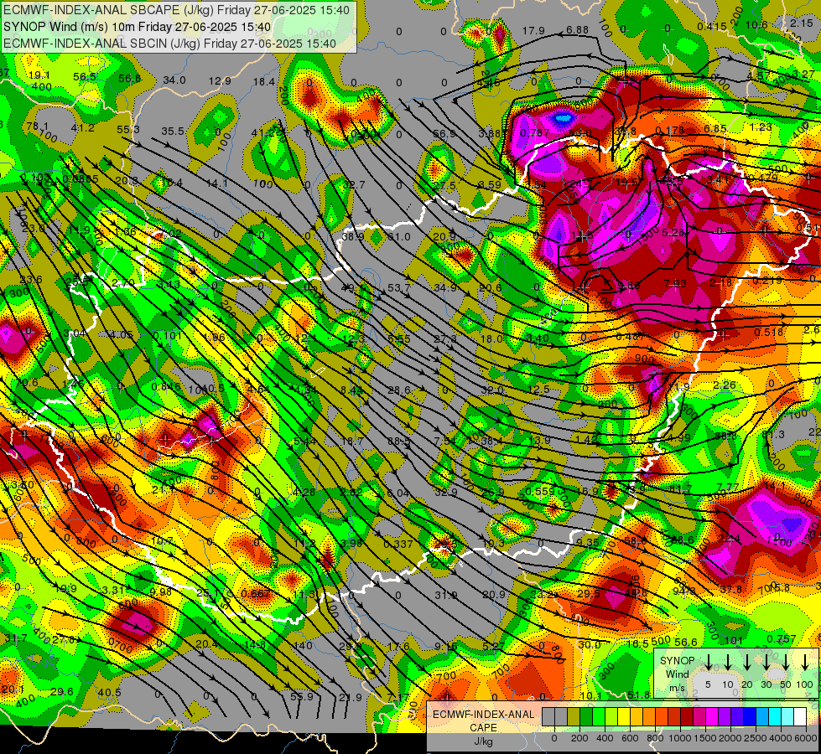This screenshot has width=821, height=754.
Task: Click the wind arrow above 5 m/s
Action: point(708,663)
